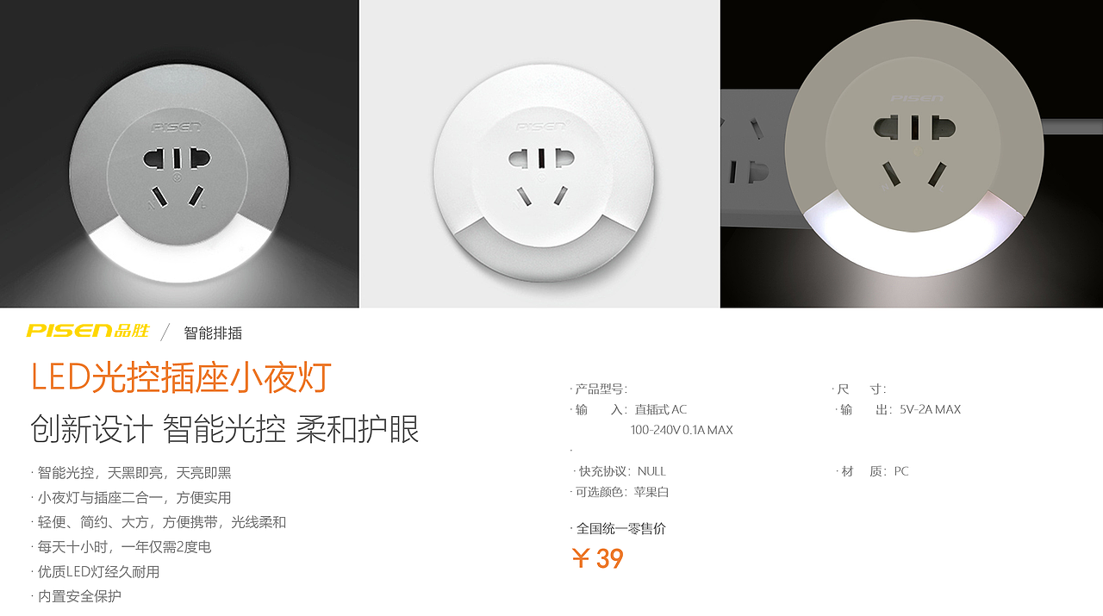
Task: Click the 可选颜色：苹果白 spec line
Action: [x=620, y=492]
